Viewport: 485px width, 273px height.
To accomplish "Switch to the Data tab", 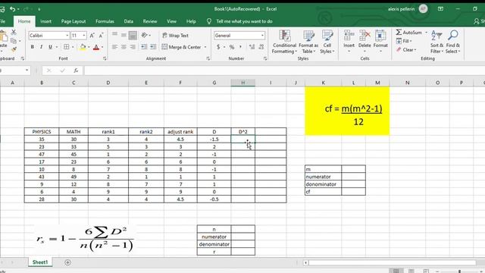I will pyautogui.click(x=128, y=21).
